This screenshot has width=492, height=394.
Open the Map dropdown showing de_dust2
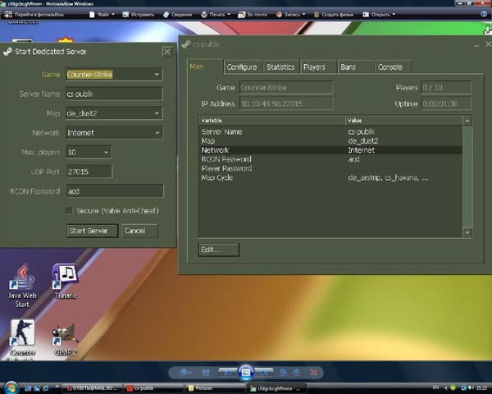(114, 113)
